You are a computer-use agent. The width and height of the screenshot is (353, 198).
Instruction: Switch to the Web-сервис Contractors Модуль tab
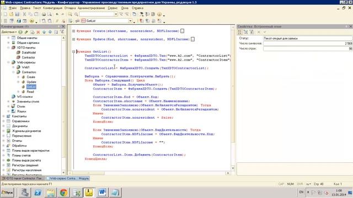click(x=68, y=178)
